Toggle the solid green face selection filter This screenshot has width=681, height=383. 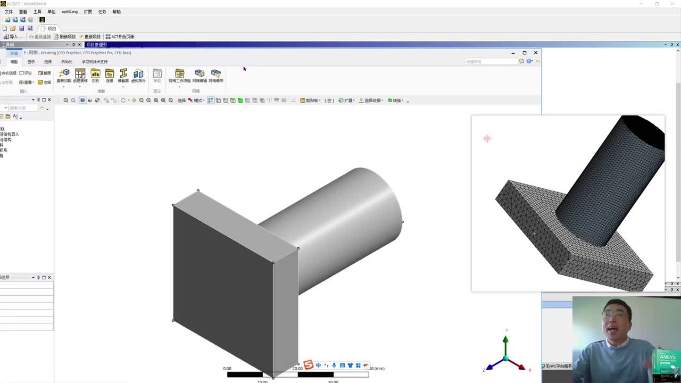pyautogui.click(x=240, y=100)
